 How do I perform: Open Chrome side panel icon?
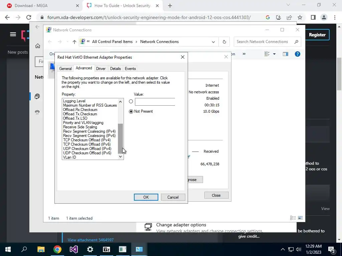pyautogui.click(x=313, y=17)
